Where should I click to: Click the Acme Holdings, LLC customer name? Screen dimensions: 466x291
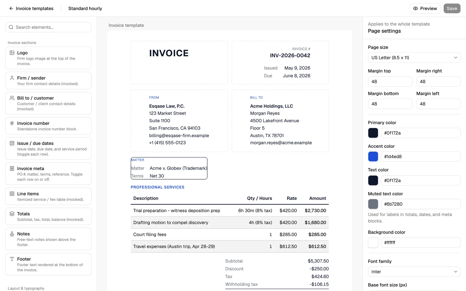tap(271, 106)
